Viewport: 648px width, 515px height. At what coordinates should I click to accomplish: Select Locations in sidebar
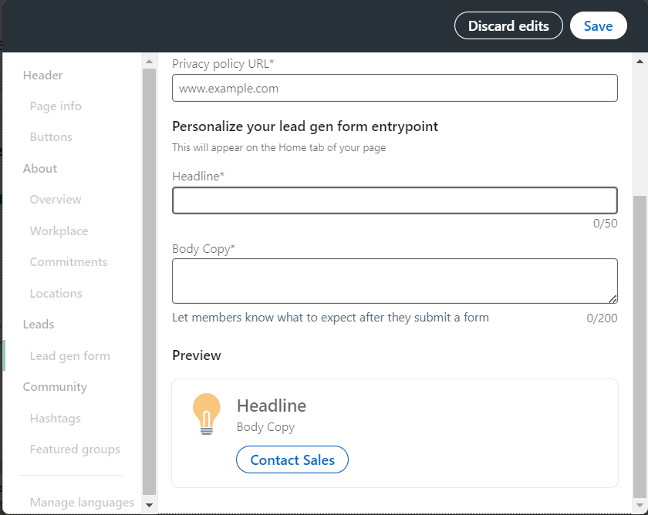[56, 293]
